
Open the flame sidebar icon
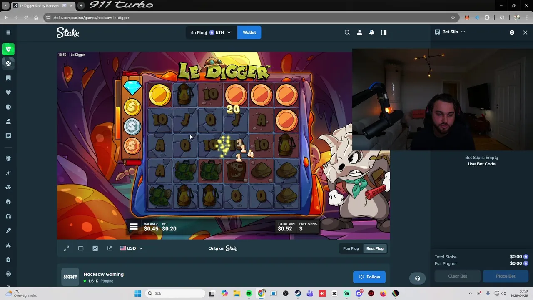coord(8,202)
